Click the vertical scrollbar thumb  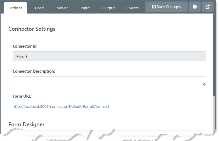pos(214,55)
